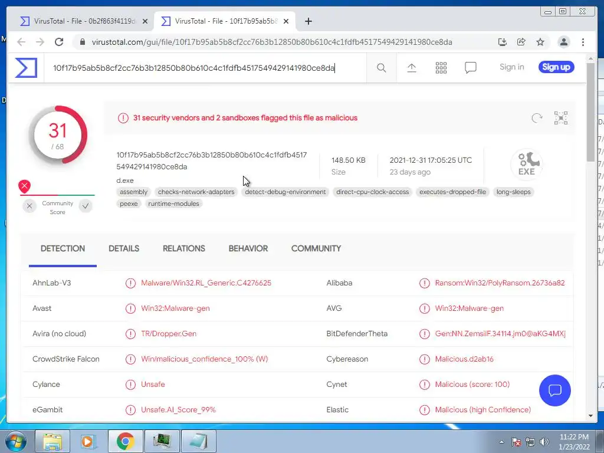The width and height of the screenshot is (604, 453).
Task: Click Chrome forward arrow
Action: (40, 42)
